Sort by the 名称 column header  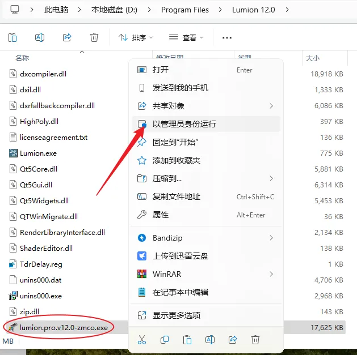point(22,58)
